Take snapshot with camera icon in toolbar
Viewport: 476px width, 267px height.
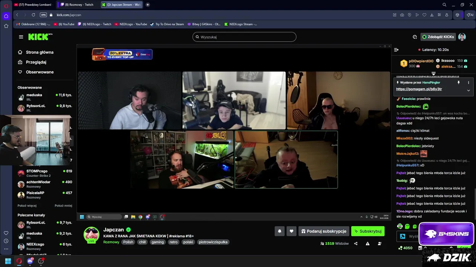pyautogui.click(x=402, y=15)
